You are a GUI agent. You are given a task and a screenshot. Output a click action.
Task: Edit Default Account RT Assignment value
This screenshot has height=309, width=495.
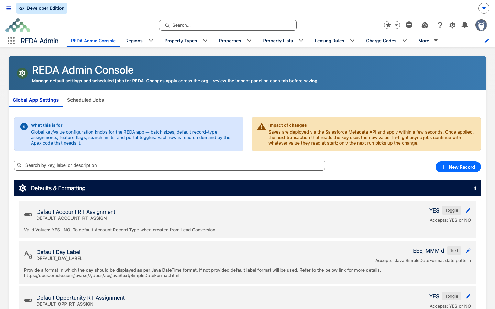click(x=468, y=210)
